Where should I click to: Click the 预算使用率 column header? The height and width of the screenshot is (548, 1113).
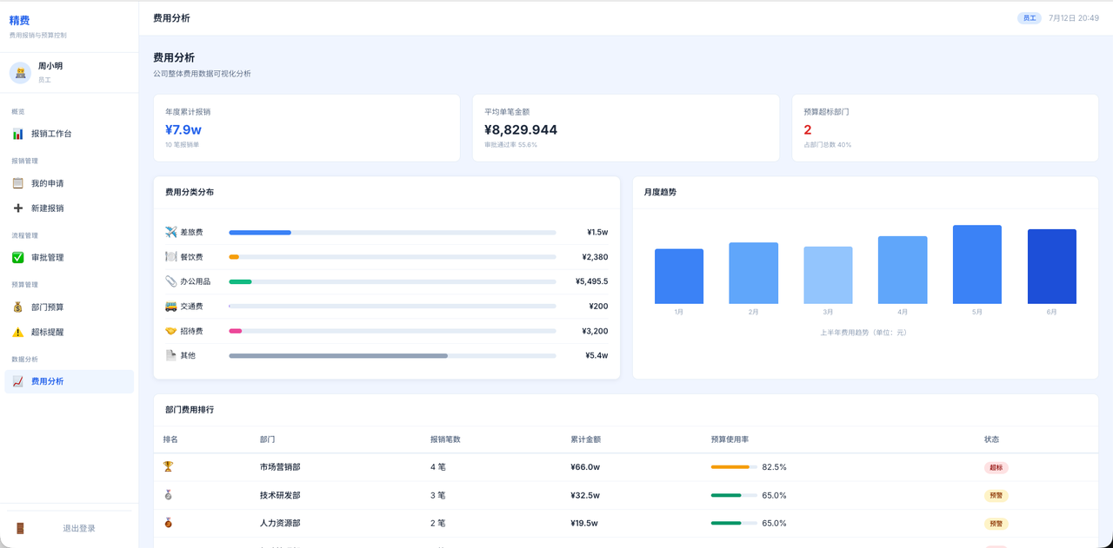click(729, 439)
